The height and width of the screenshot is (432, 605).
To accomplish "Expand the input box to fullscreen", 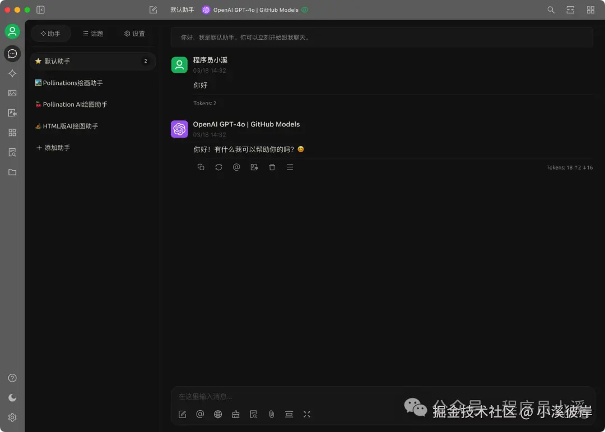I will [x=307, y=414].
